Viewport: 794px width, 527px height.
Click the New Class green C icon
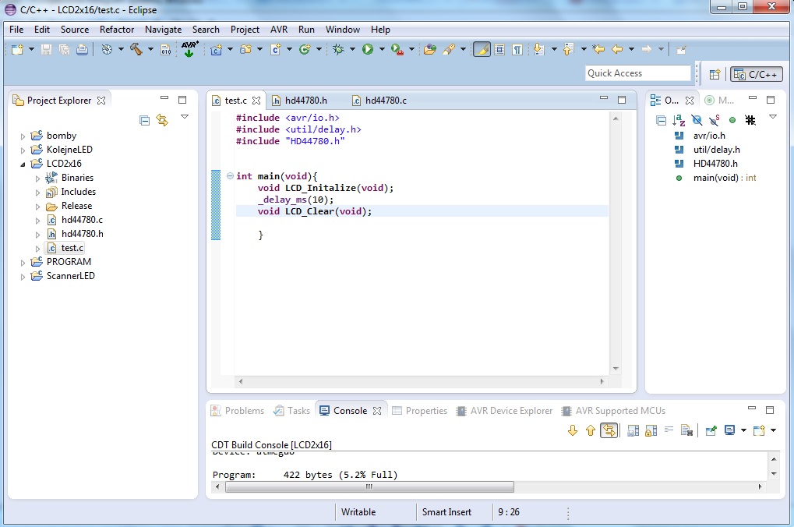coord(305,49)
